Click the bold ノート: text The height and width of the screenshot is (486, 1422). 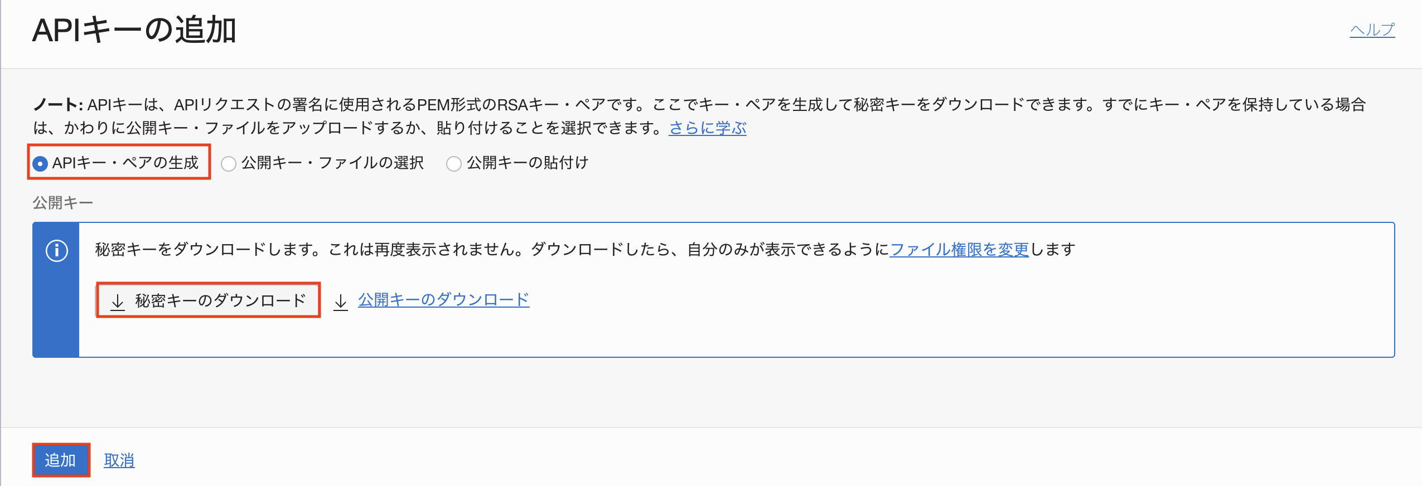coord(58,105)
